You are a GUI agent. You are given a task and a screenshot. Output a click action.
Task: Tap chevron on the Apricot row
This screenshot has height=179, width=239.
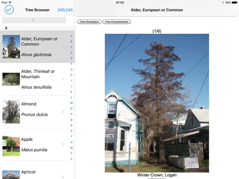point(63,177)
